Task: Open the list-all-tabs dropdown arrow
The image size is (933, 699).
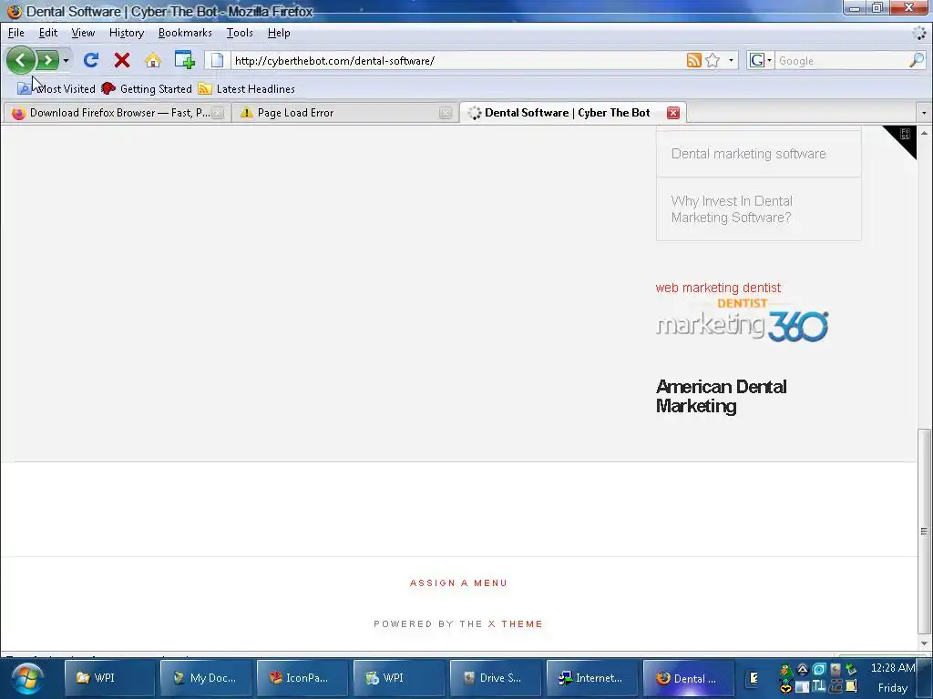Action: click(924, 112)
